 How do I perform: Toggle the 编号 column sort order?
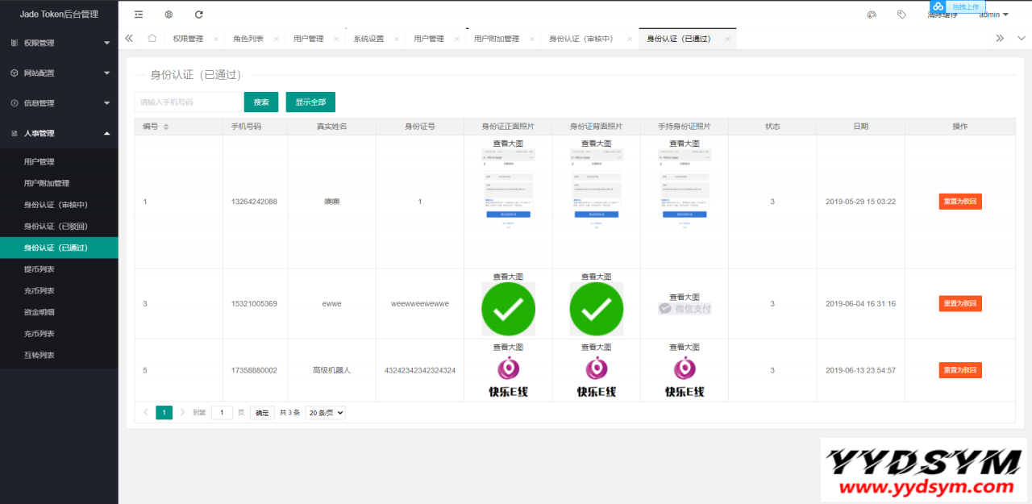[x=166, y=126]
